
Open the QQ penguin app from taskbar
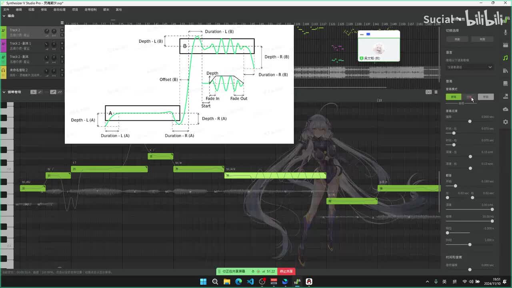coord(309,282)
